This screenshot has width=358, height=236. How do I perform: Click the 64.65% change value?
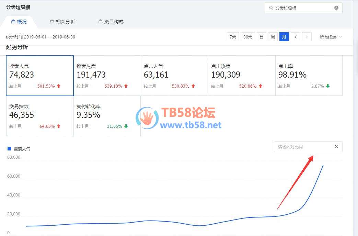click(47, 126)
